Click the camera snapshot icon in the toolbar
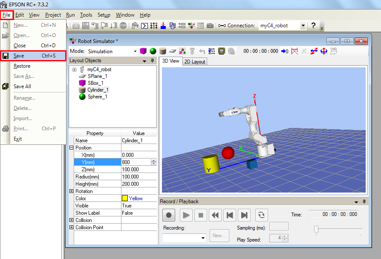The image size is (381, 259). click(x=210, y=26)
